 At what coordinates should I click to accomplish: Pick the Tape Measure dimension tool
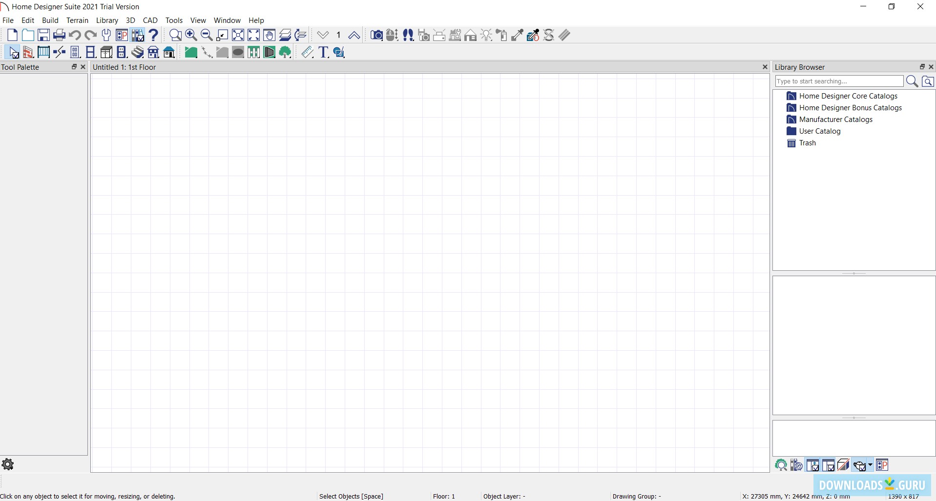point(307,52)
